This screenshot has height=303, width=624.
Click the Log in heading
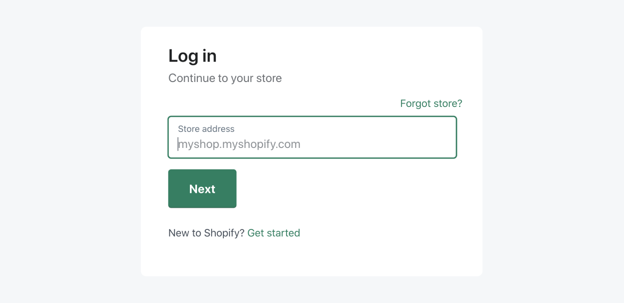[x=192, y=55]
